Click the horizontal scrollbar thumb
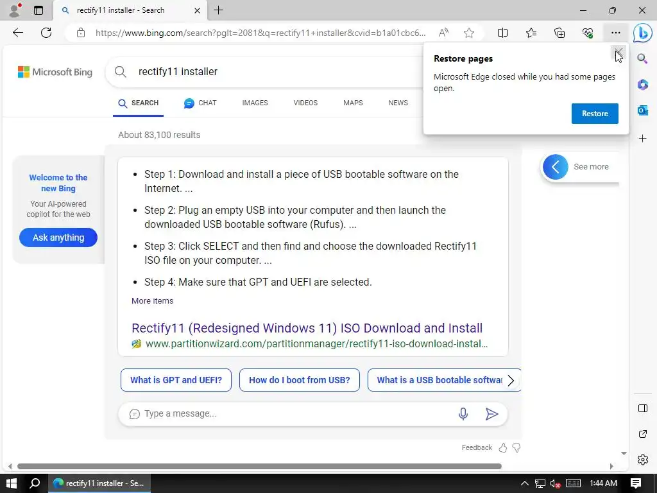The height and width of the screenshot is (493, 657). point(259,466)
